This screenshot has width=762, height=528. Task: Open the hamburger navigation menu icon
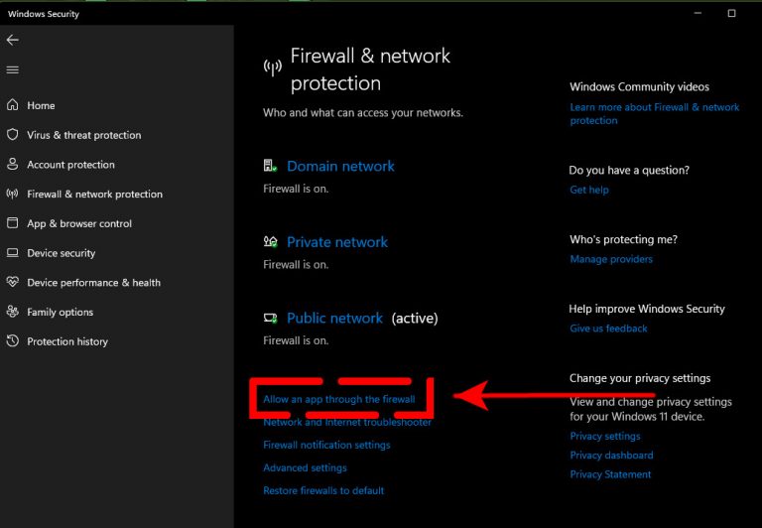click(13, 70)
